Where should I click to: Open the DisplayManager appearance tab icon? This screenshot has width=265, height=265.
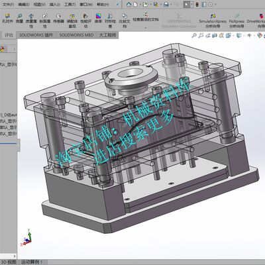pos(2,49)
